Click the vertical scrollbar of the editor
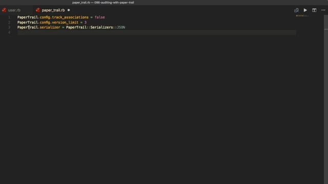 pos(326,99)
